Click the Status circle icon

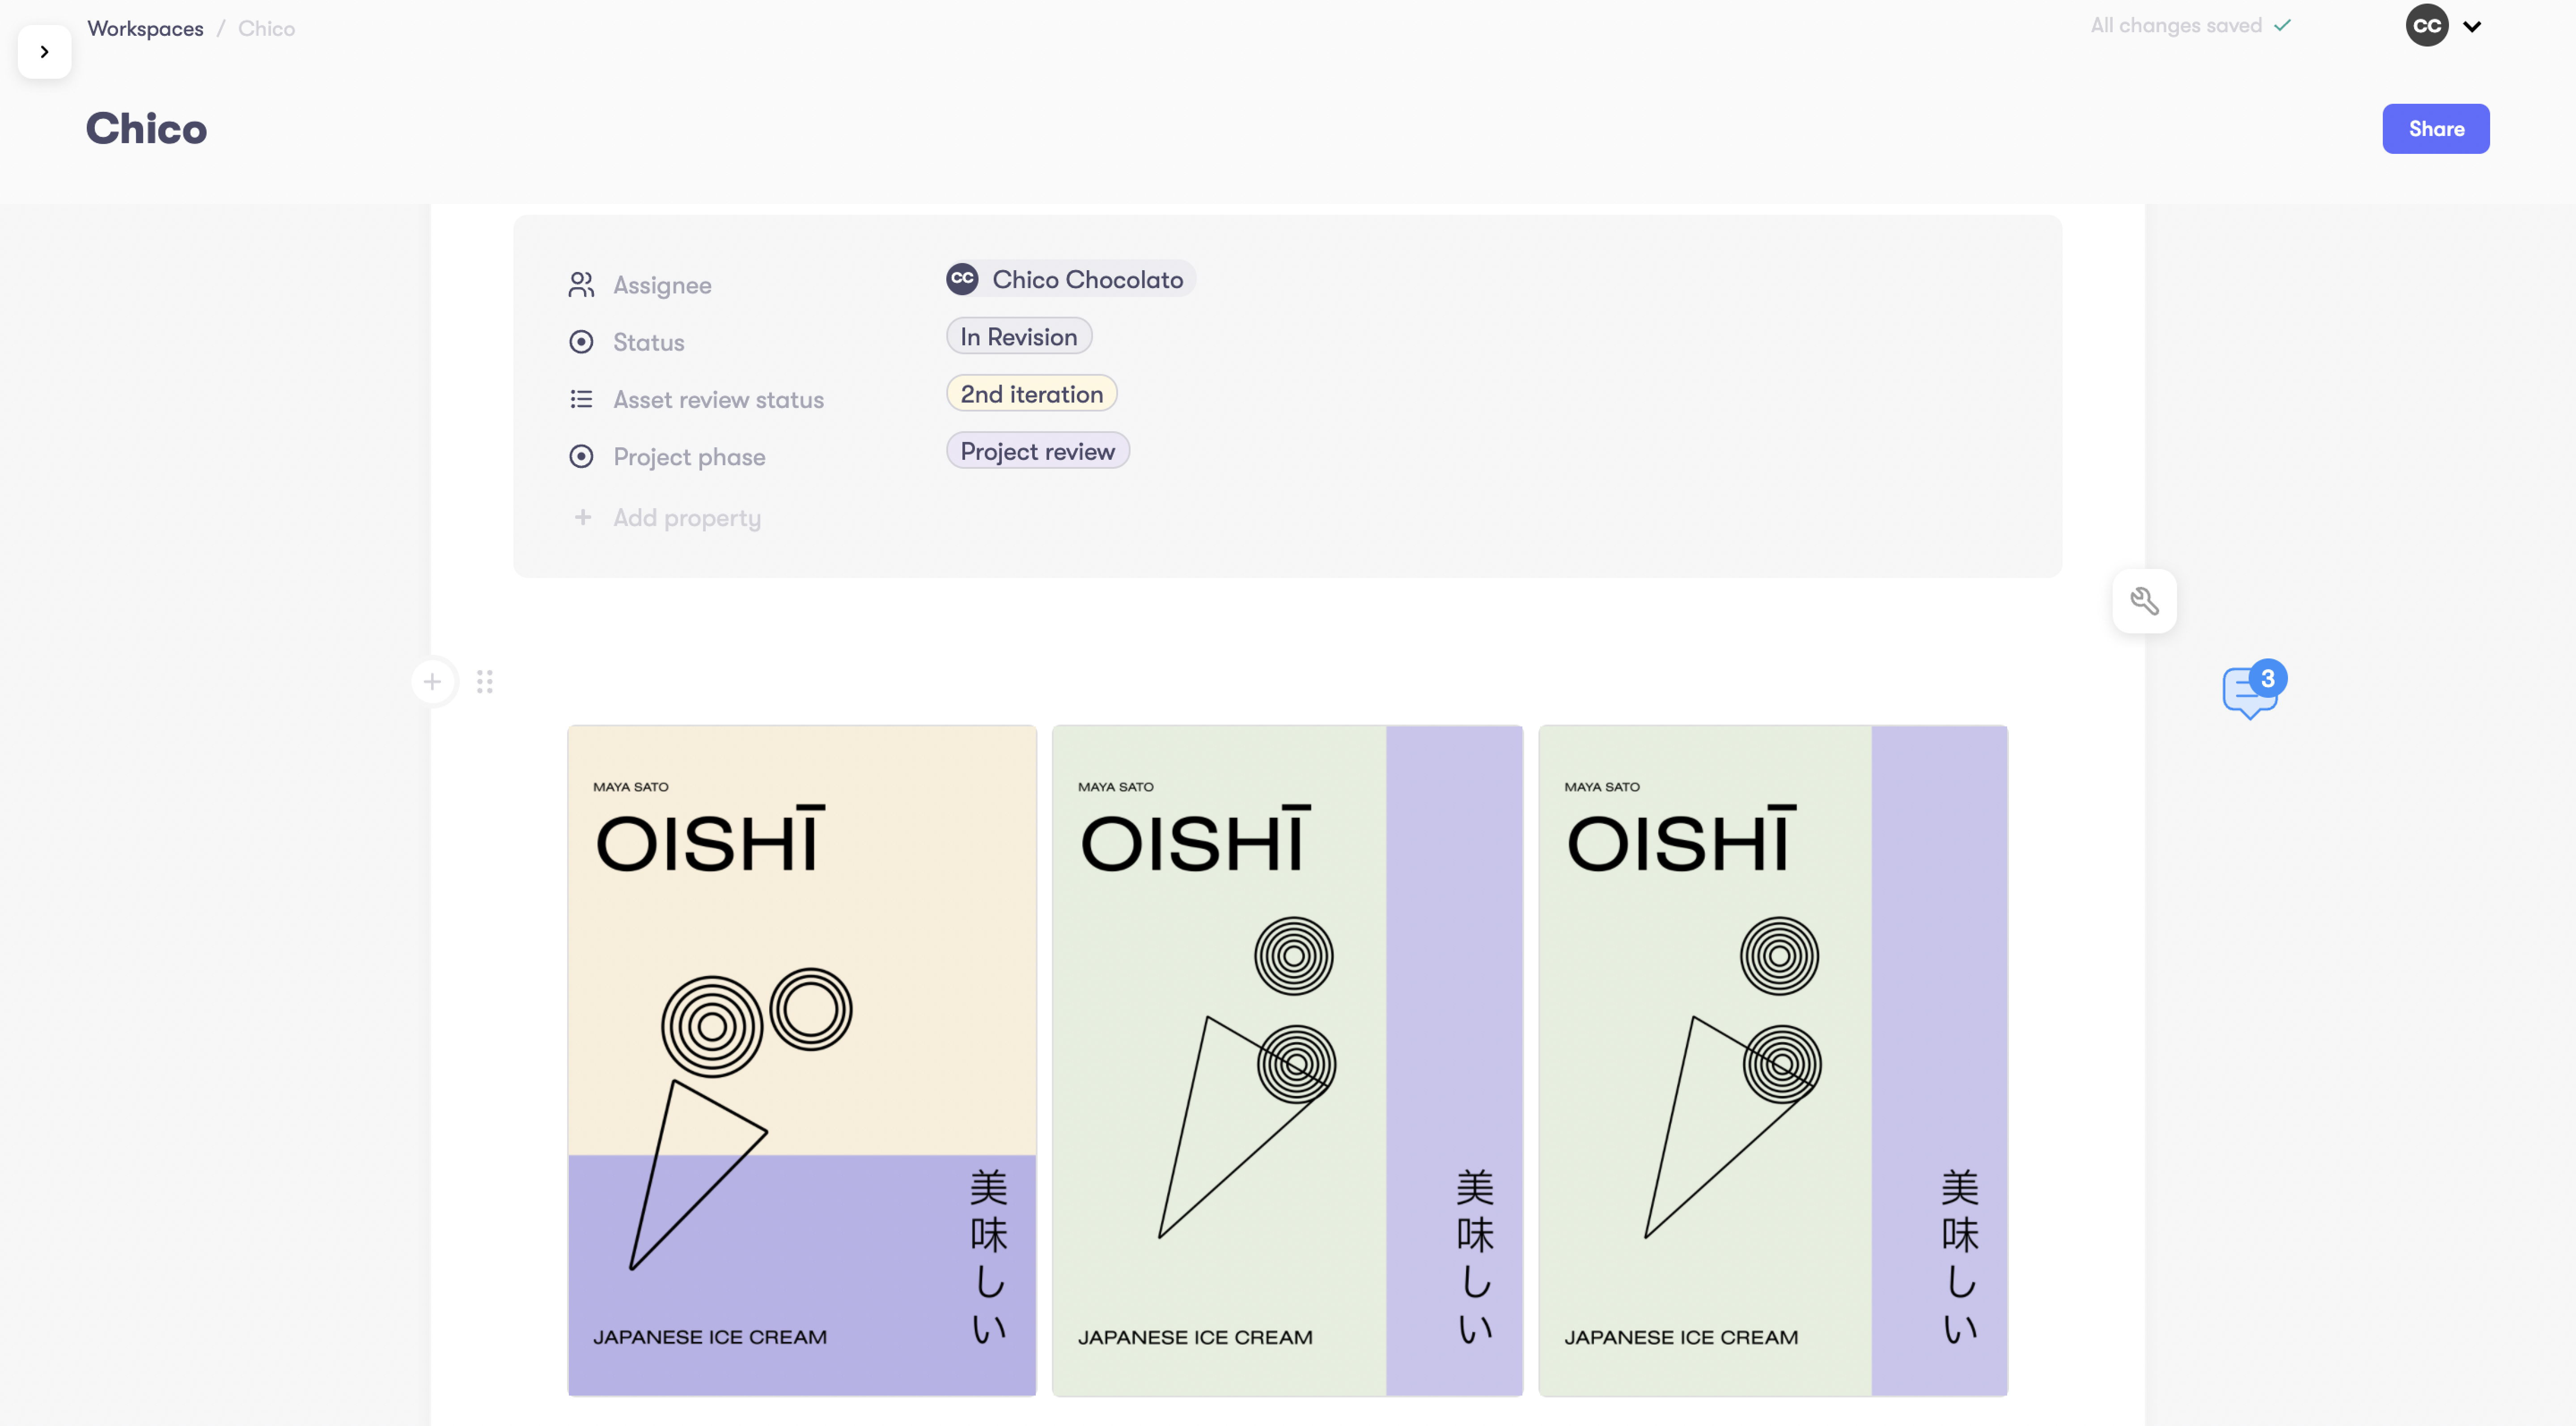pos(581,342)
